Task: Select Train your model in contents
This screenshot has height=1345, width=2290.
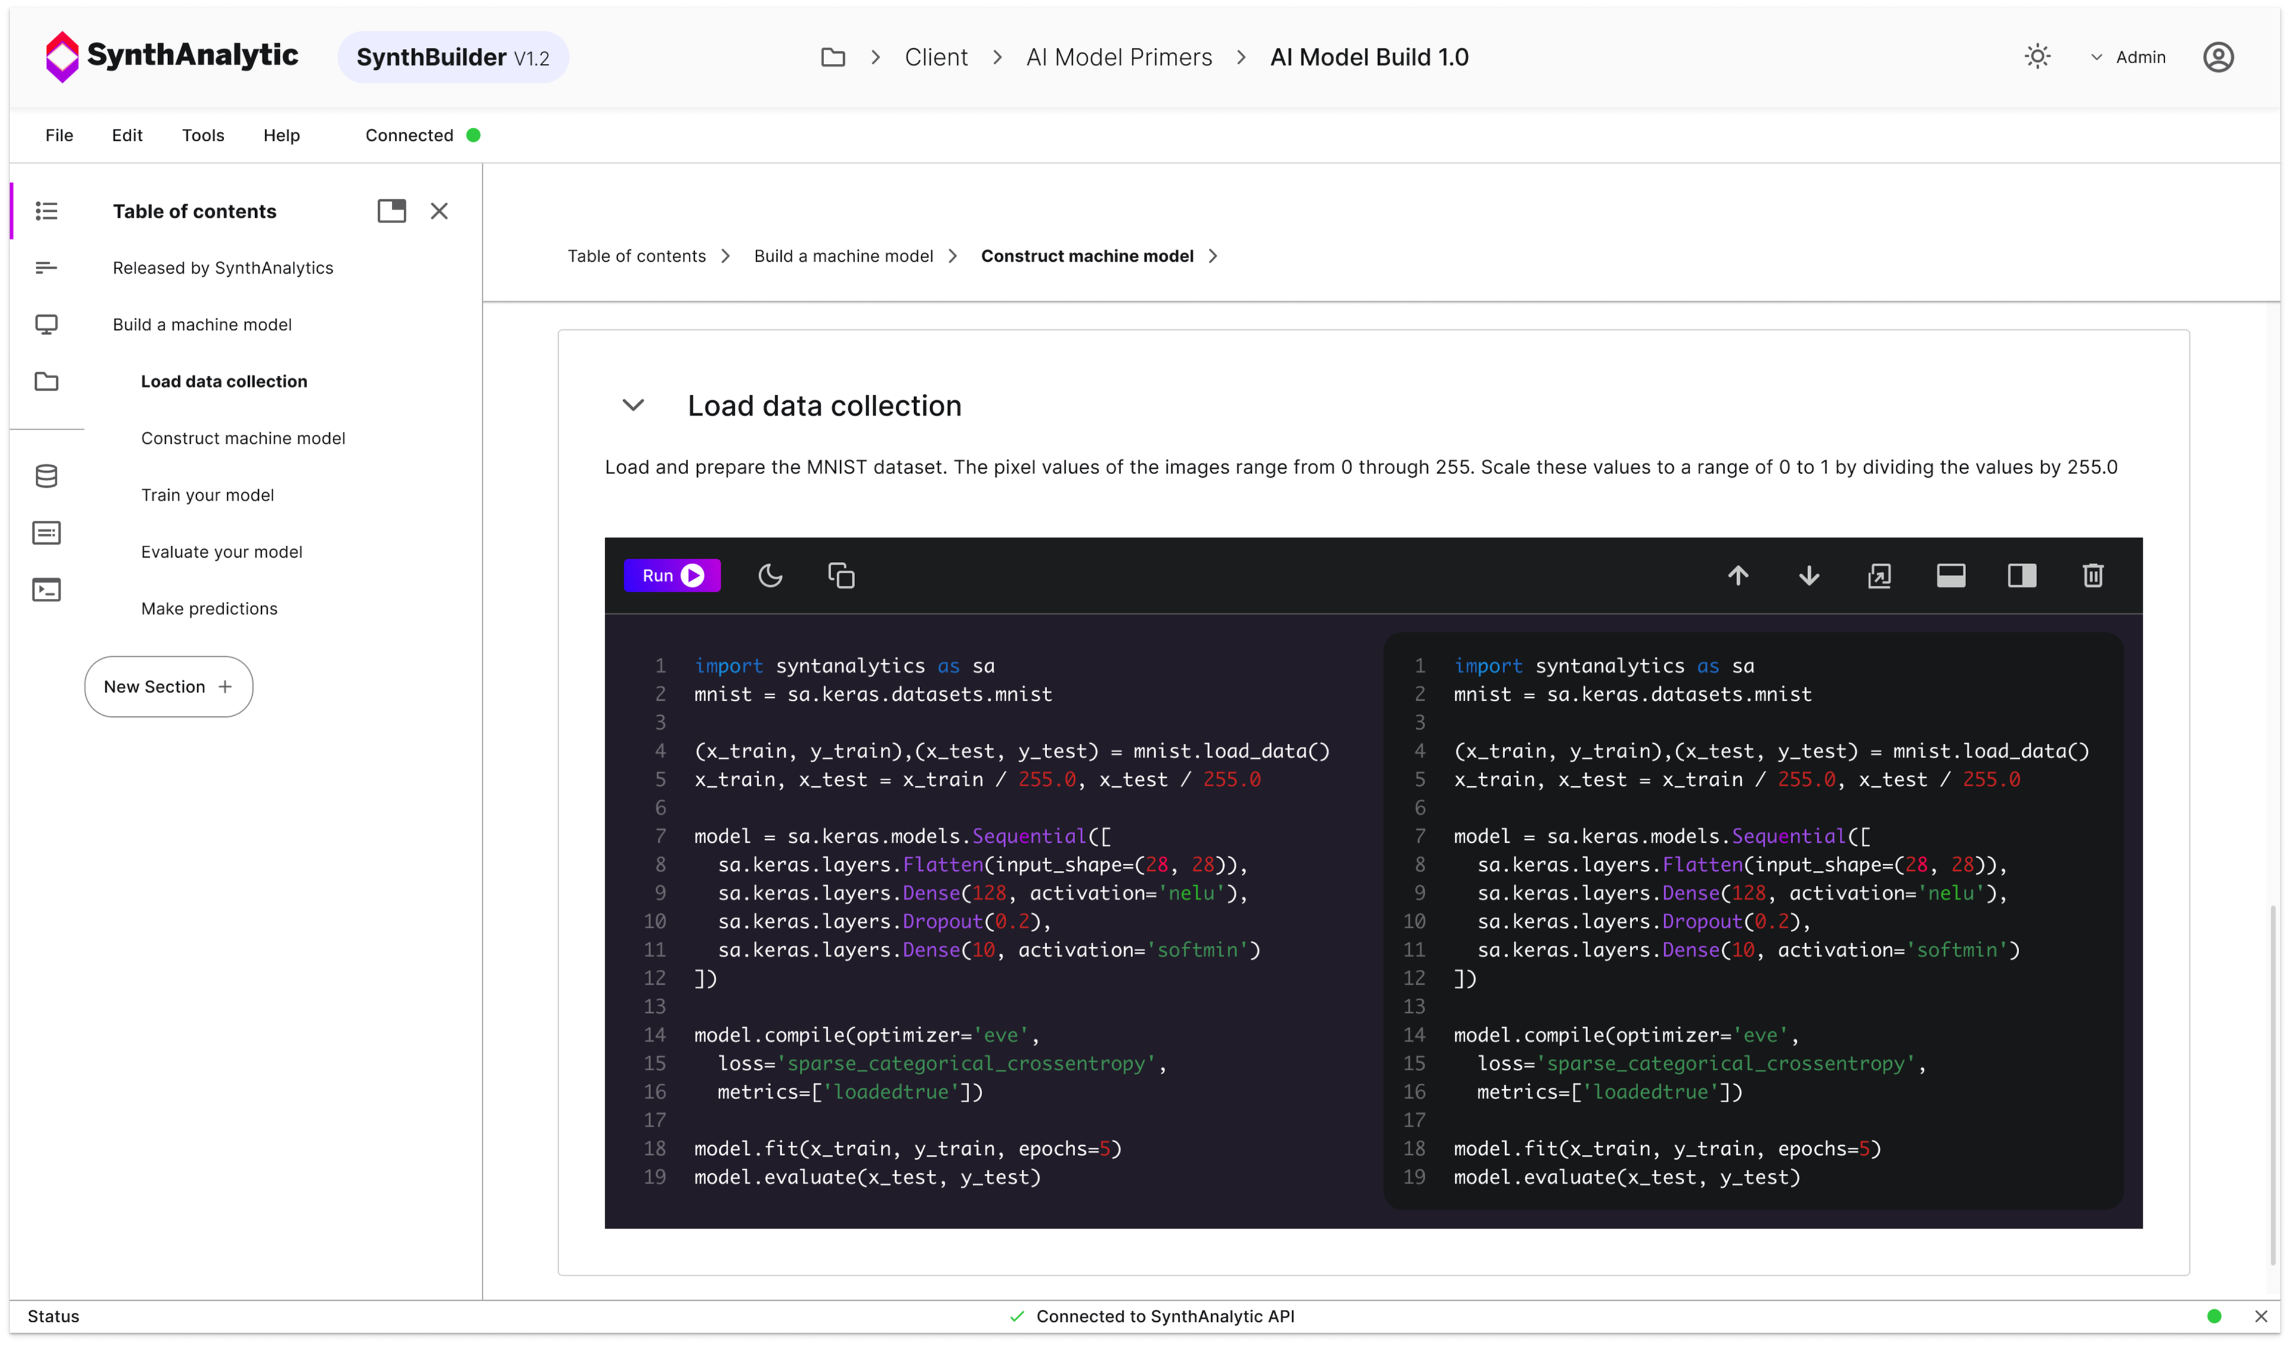Action: (x=207, y=495)
